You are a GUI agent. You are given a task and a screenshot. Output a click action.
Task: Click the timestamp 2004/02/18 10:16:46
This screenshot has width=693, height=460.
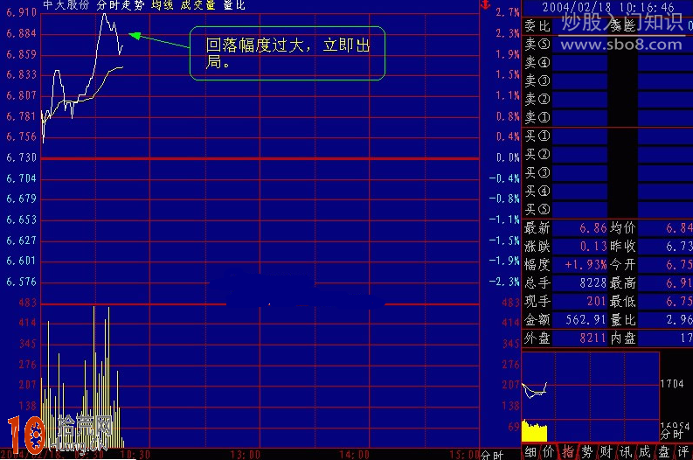tap(608, 8)
